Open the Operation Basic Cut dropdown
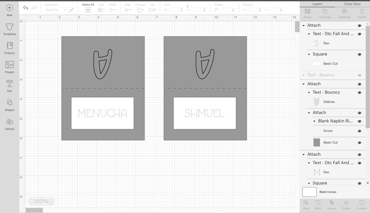 pyautogui.click(x=56, y=10)
